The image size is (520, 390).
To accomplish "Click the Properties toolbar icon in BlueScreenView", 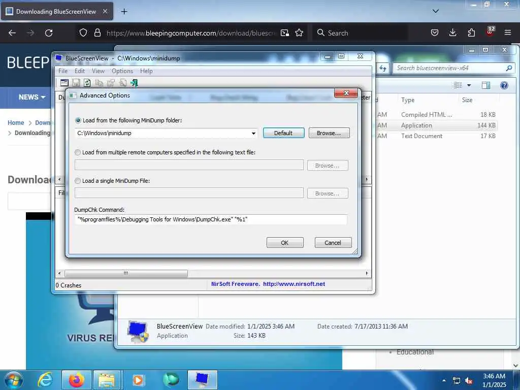I will (x=111, y=83).
